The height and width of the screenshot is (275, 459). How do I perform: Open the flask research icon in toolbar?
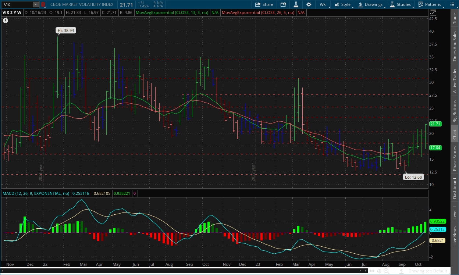pos(295,4)
